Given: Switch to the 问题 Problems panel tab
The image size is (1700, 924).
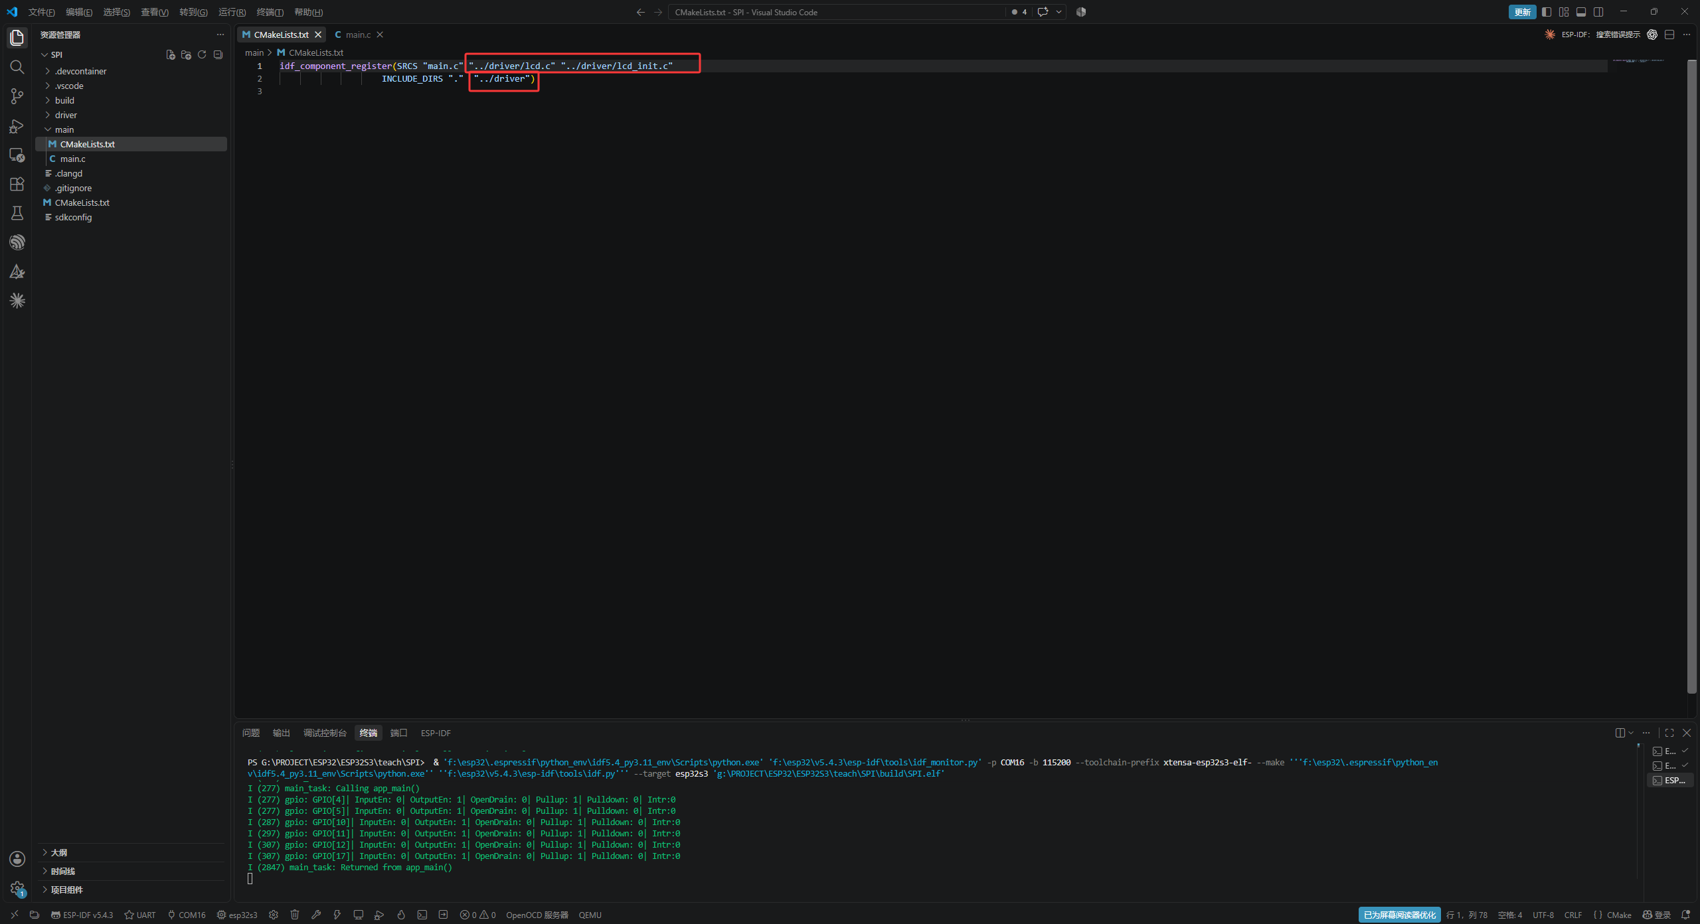Looking at the screenshot, I should click(251, 733).
